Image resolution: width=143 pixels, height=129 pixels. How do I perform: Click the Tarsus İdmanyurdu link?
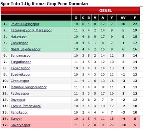click(x=26, y=106)
